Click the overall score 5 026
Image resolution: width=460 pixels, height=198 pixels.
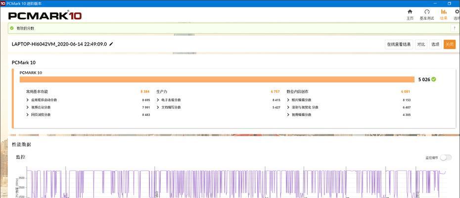424,79
